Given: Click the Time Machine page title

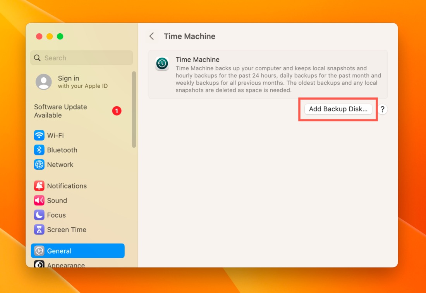Looking at the screenshot, I should [190, 36].
